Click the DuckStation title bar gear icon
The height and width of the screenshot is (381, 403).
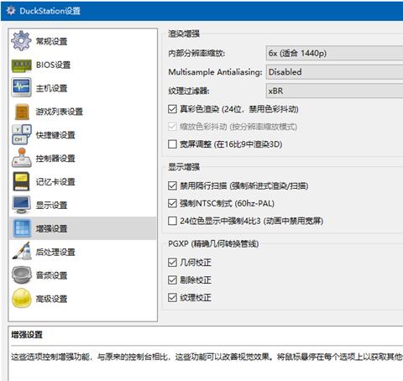11,11
